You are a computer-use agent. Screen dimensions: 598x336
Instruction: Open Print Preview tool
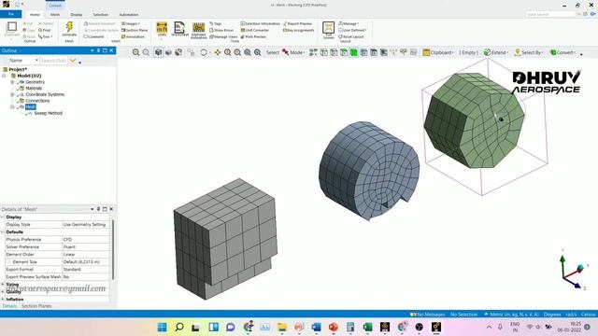[x=253, y=36]
